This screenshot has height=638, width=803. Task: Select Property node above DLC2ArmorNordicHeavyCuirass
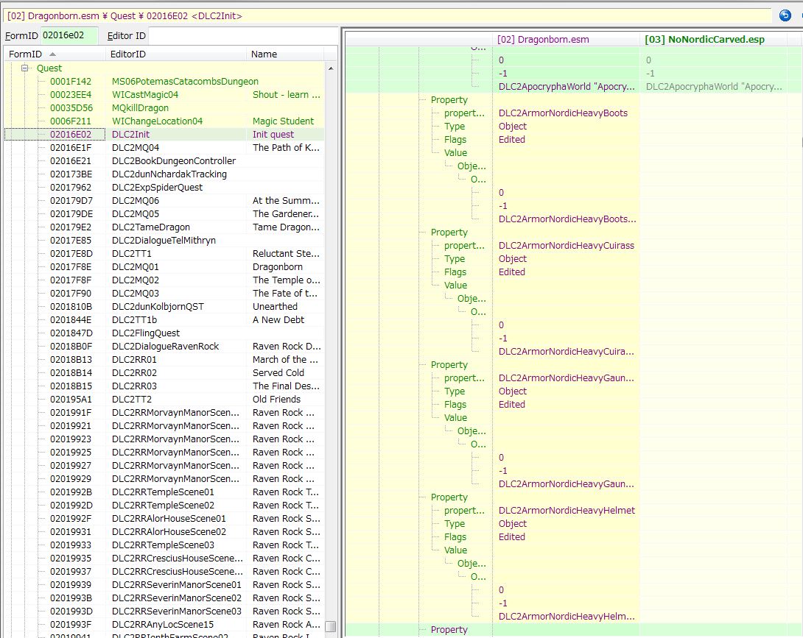pos(449,233)
